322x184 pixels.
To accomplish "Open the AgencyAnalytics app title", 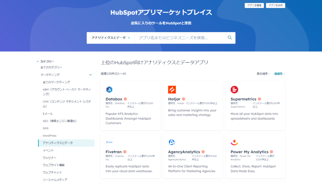I will pyautogui.click(x=184, y=152).
